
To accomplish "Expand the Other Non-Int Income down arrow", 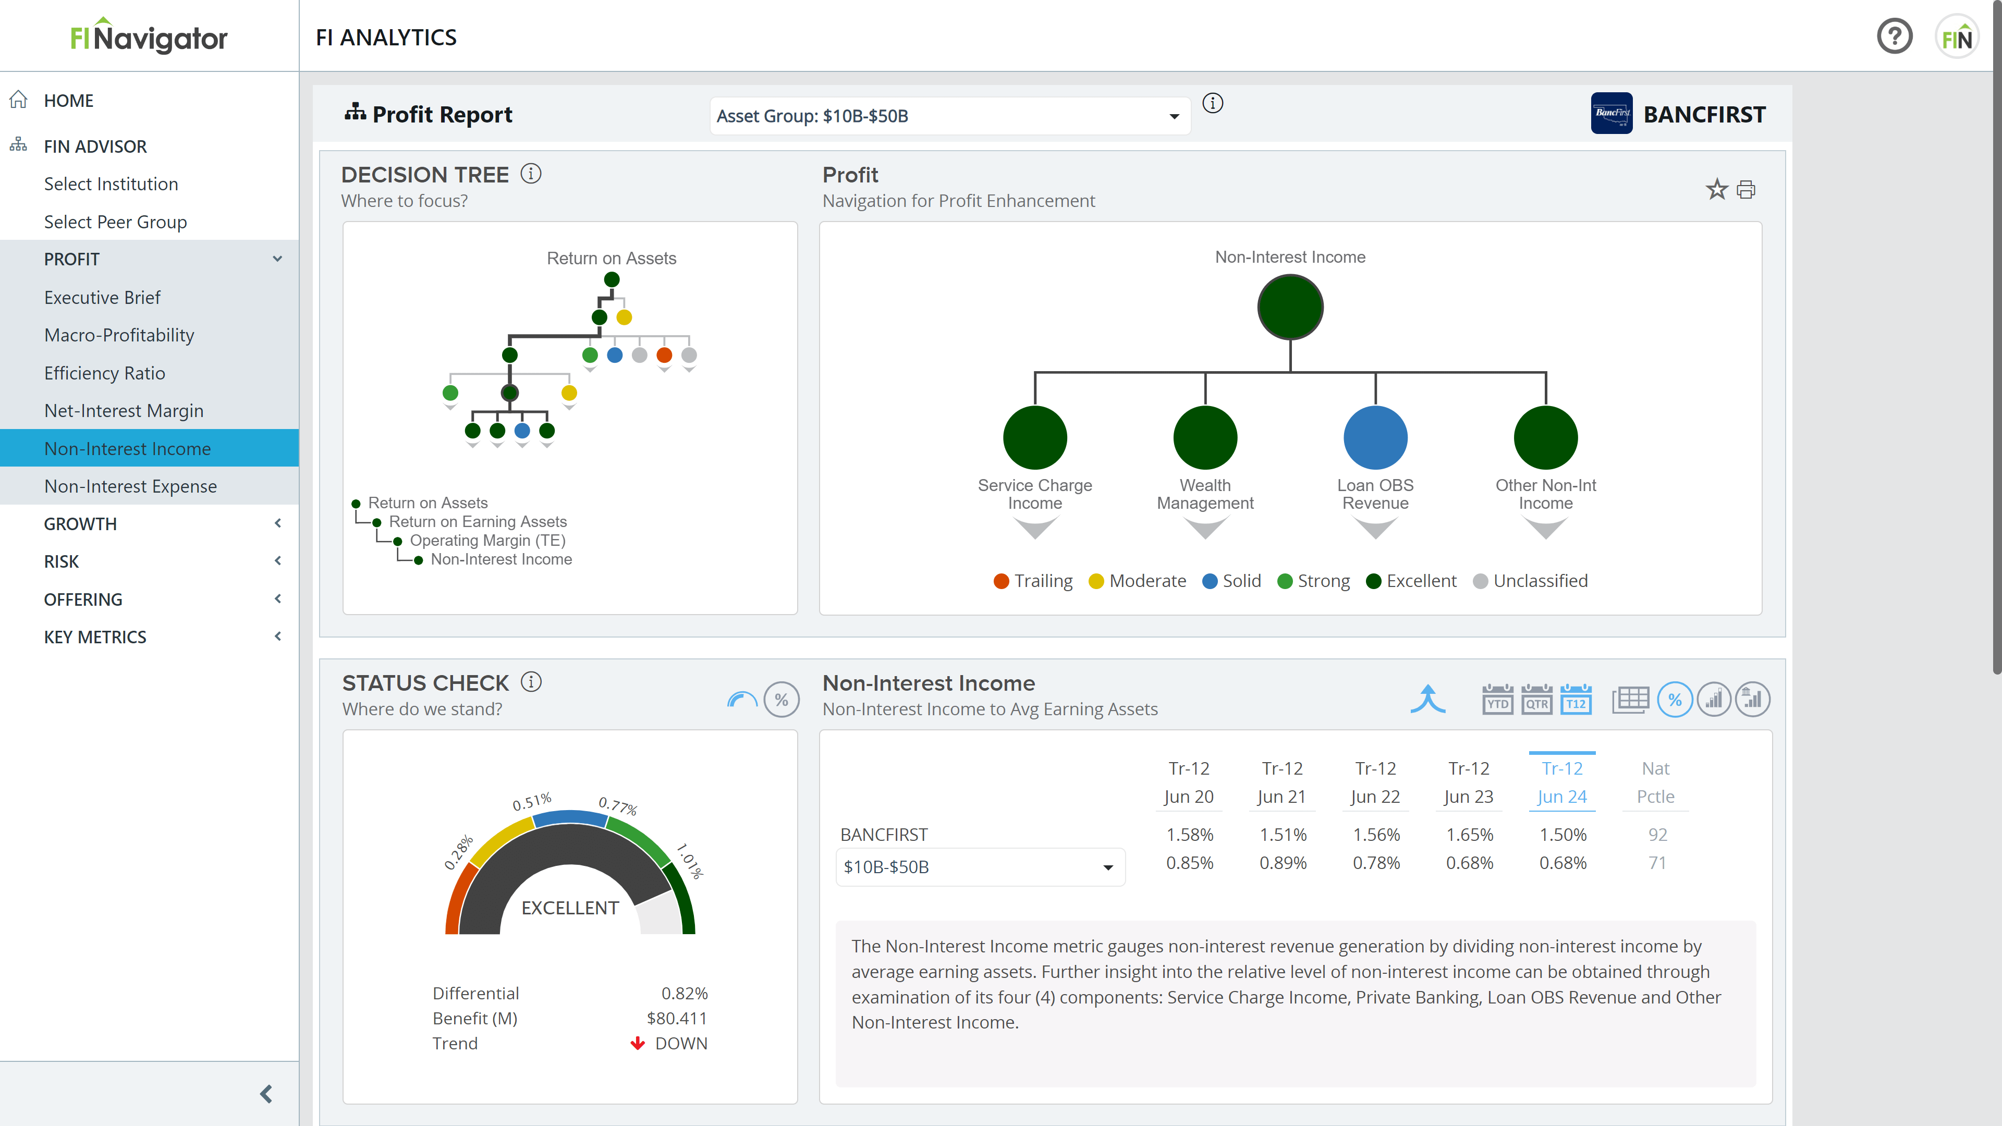I will tap(1545, 529).
